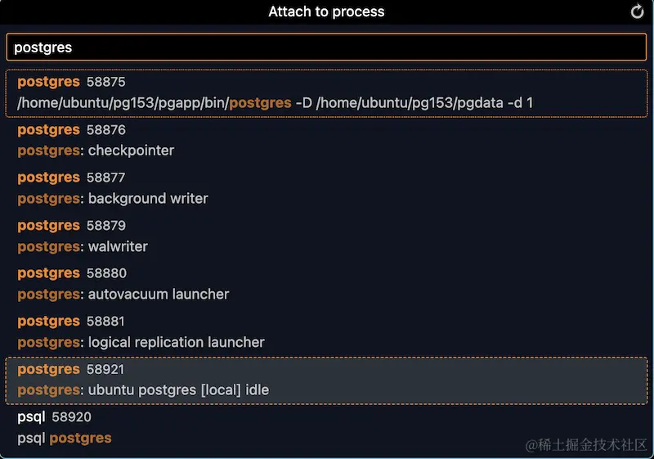Click the "postgres: walwriter" description text
Screen dimensions: 654x459
[83, 246]
